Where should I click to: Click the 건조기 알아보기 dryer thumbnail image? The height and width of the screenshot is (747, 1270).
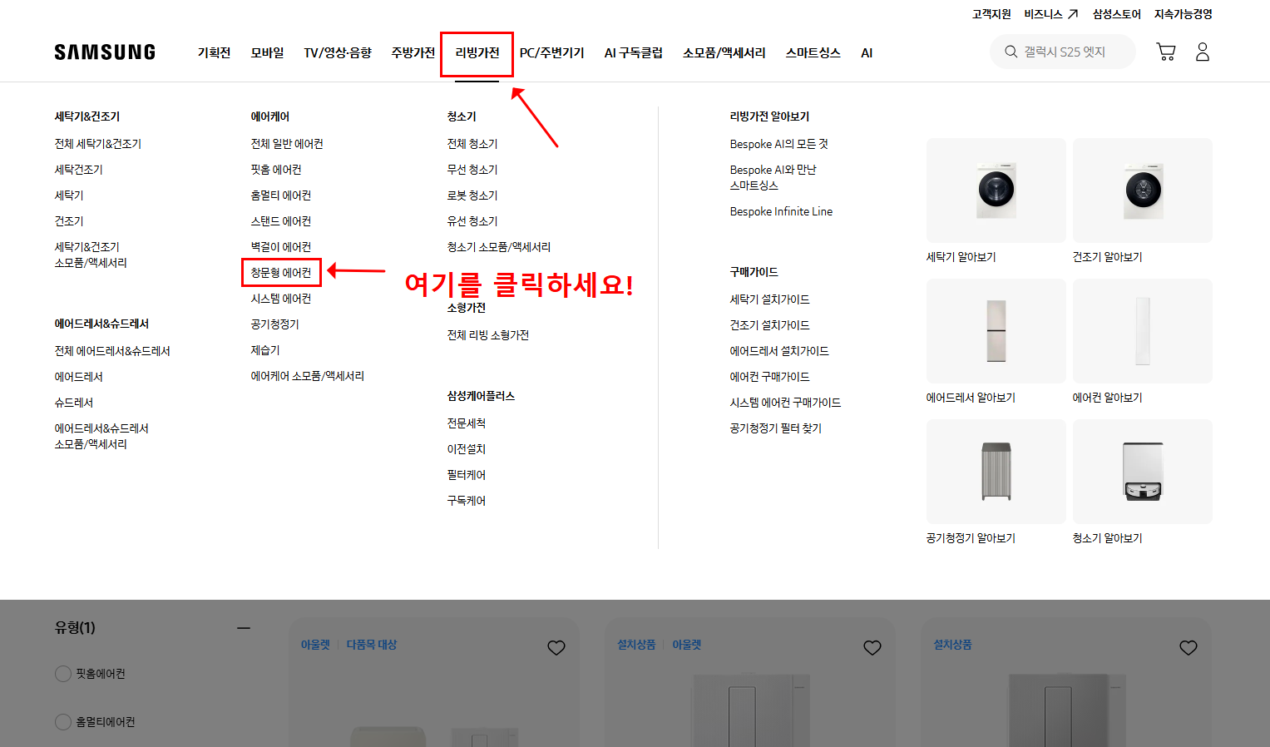[1142, 190]
